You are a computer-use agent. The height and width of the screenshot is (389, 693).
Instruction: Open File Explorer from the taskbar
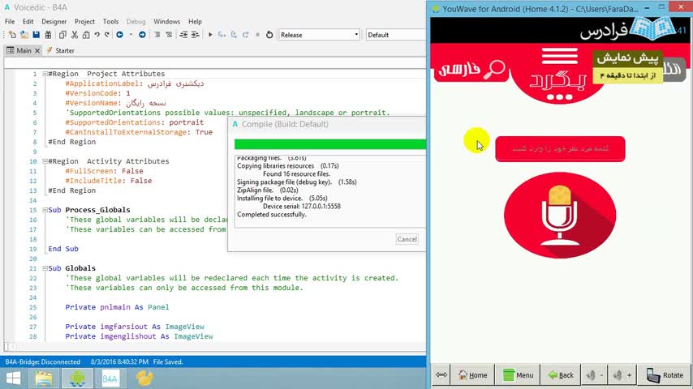(x=44, y=378)
